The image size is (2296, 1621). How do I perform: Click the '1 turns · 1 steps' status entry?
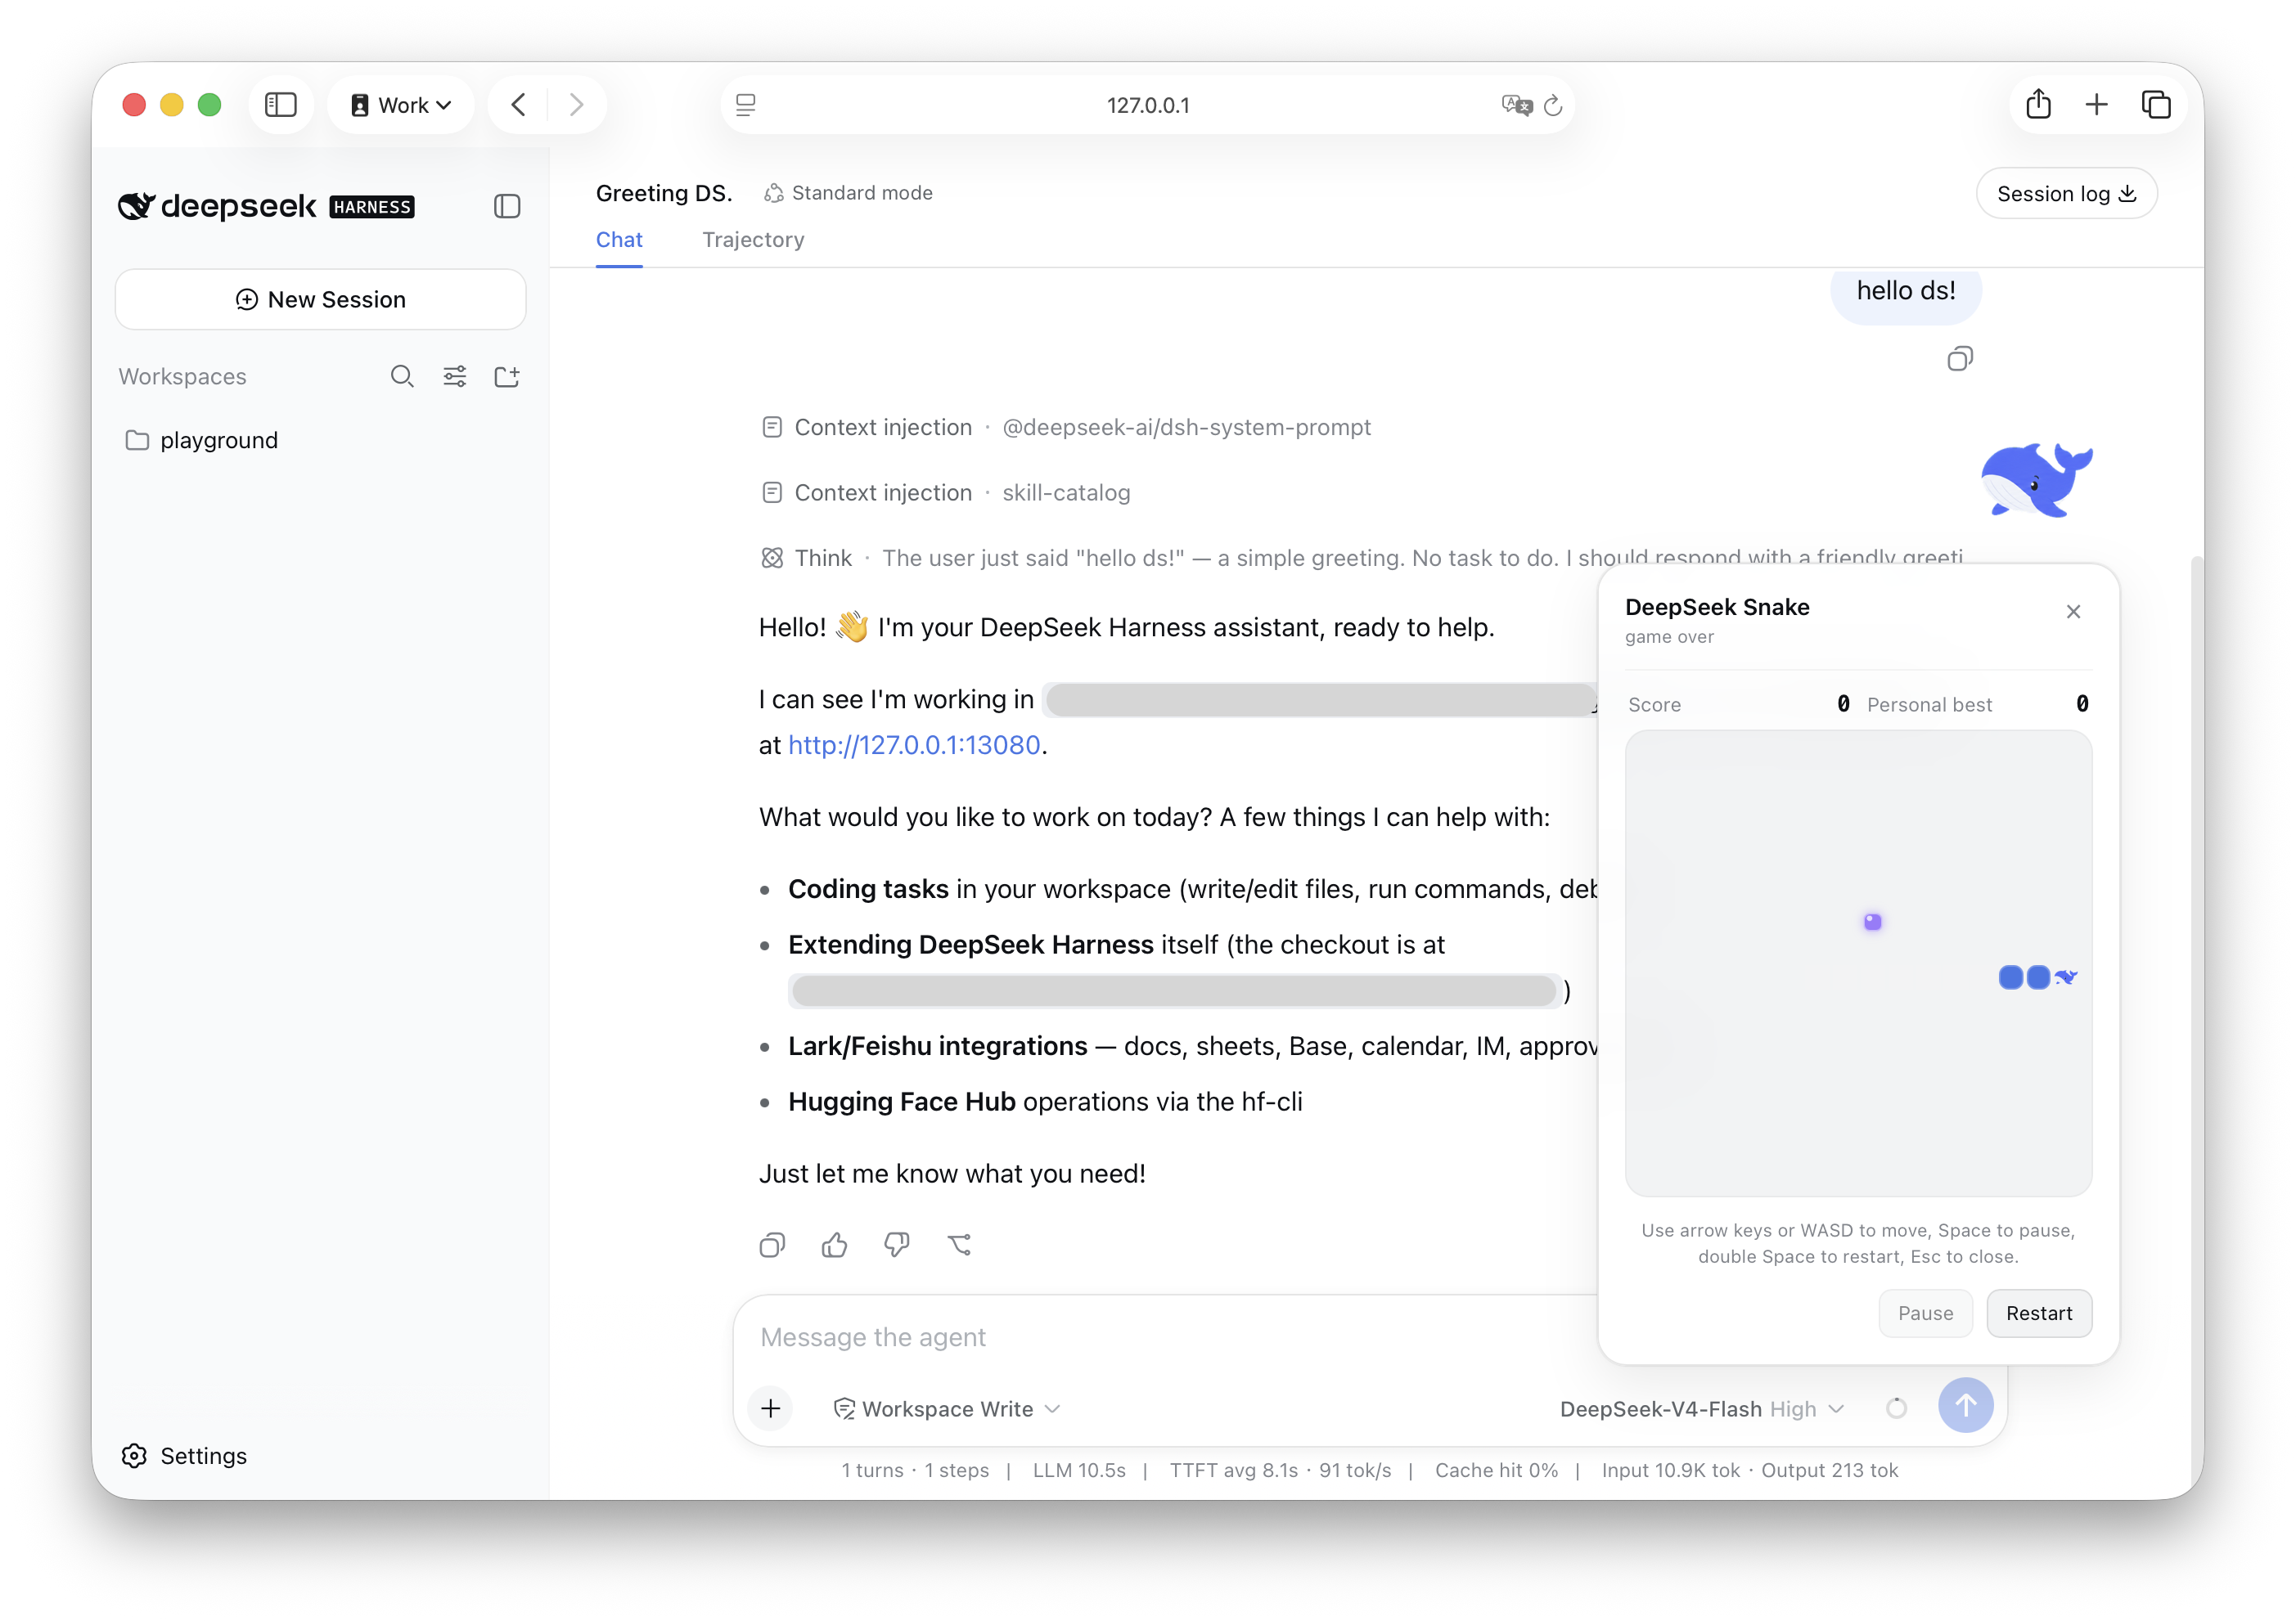915,1470
